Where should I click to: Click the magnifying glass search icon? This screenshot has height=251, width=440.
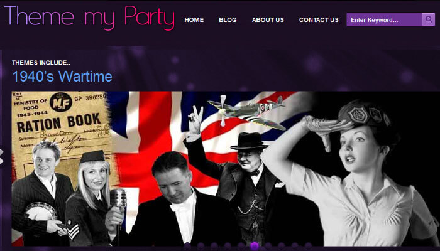tap(429, 19)
